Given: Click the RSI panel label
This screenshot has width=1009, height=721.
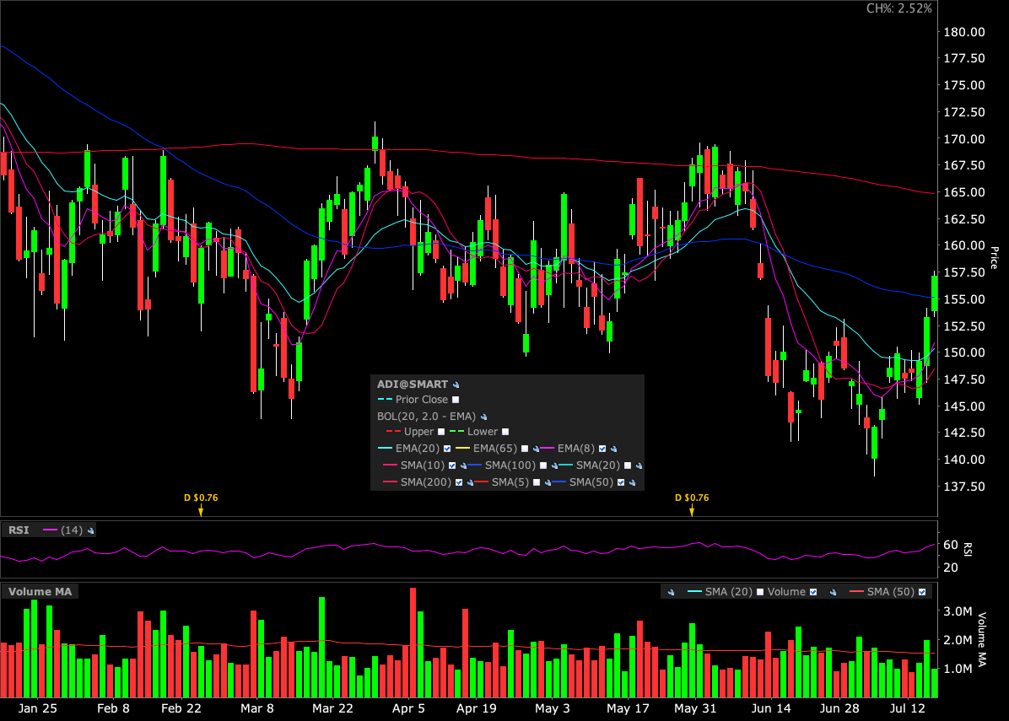Looking at the screenshot, I should [x=19, y=530].
